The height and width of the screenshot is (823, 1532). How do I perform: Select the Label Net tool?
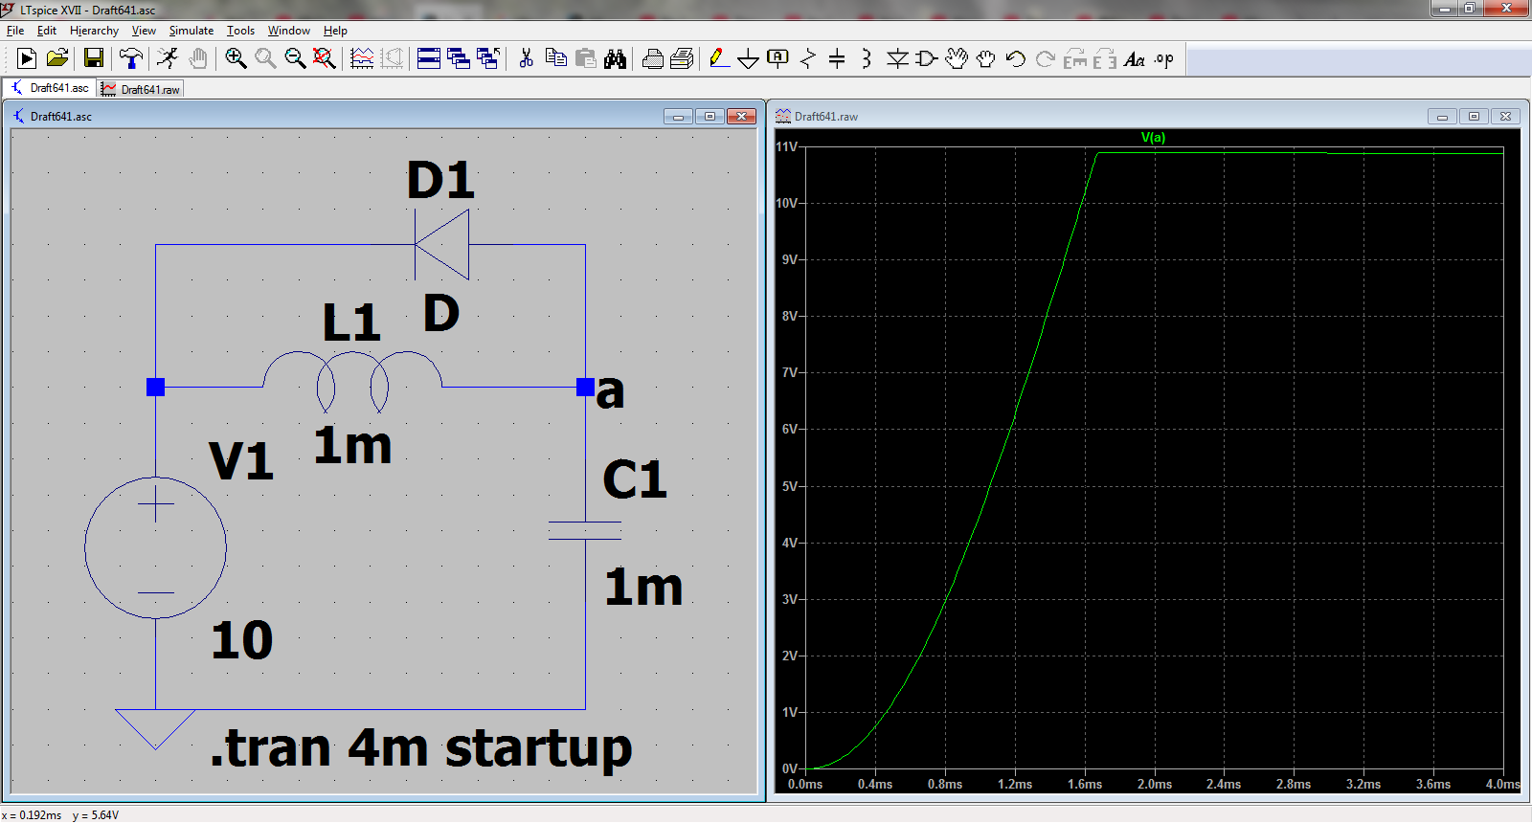click(x=778, y=58)
